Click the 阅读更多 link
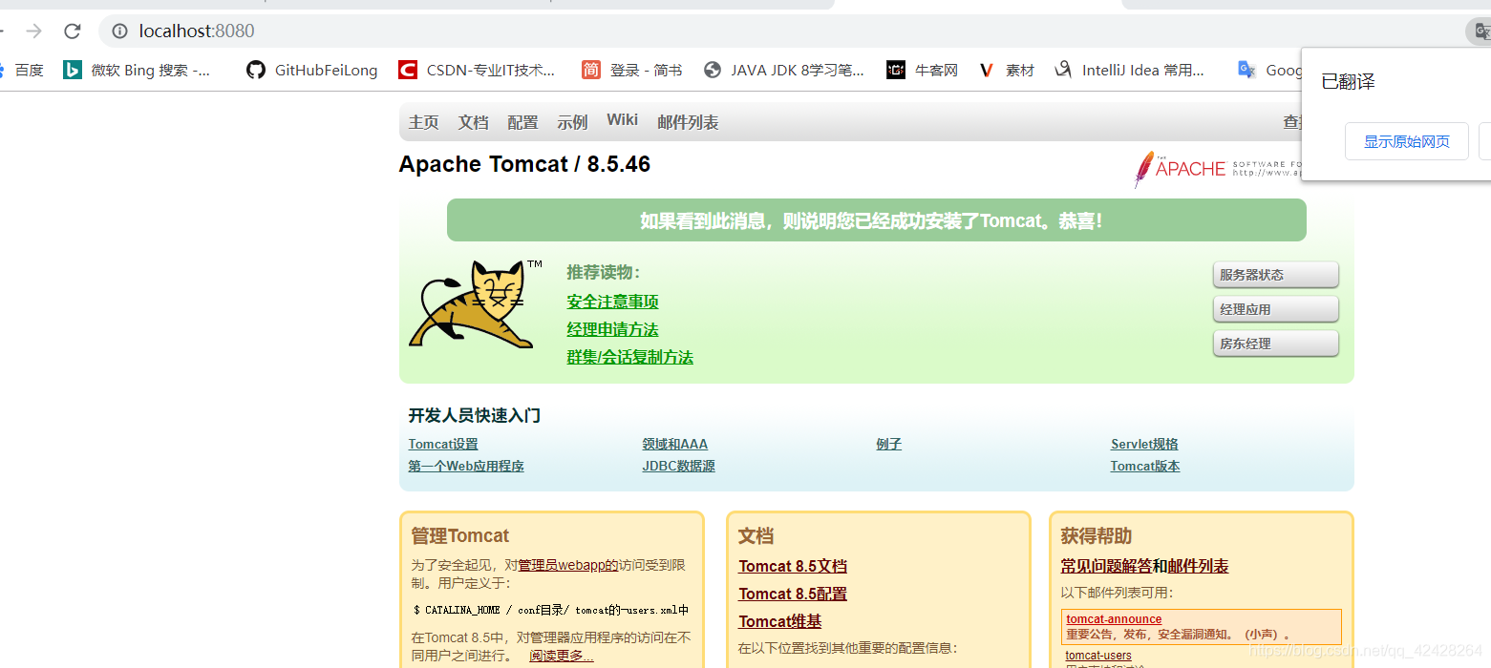The width and height of the screenshot is (1491, 668). pos(562,656)
